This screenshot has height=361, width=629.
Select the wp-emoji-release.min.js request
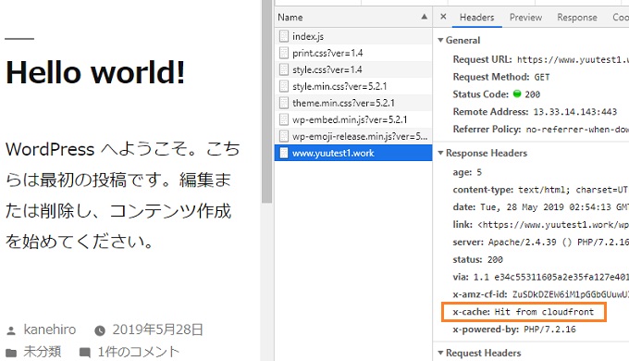[x=353, y=136]
